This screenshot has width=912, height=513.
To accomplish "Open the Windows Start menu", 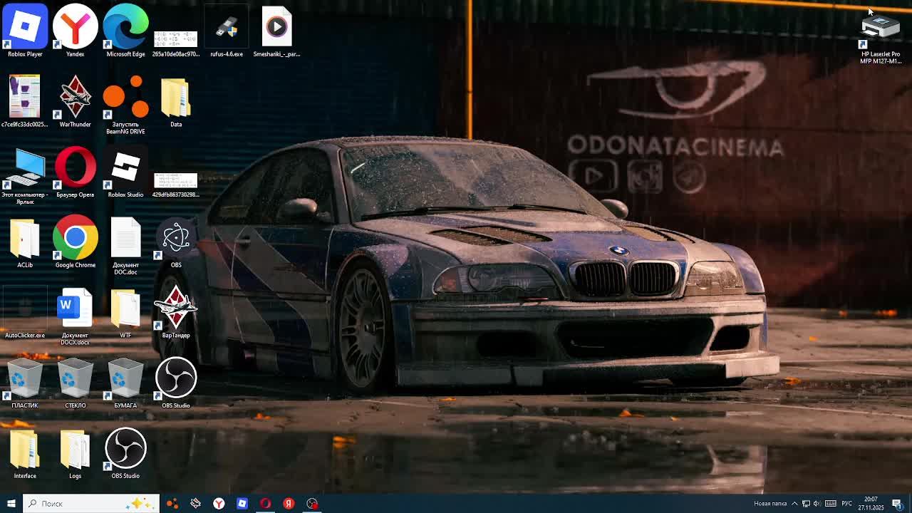I will point(11,503).
